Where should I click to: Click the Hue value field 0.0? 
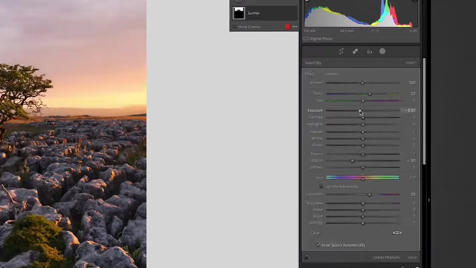tap(413, 178)
